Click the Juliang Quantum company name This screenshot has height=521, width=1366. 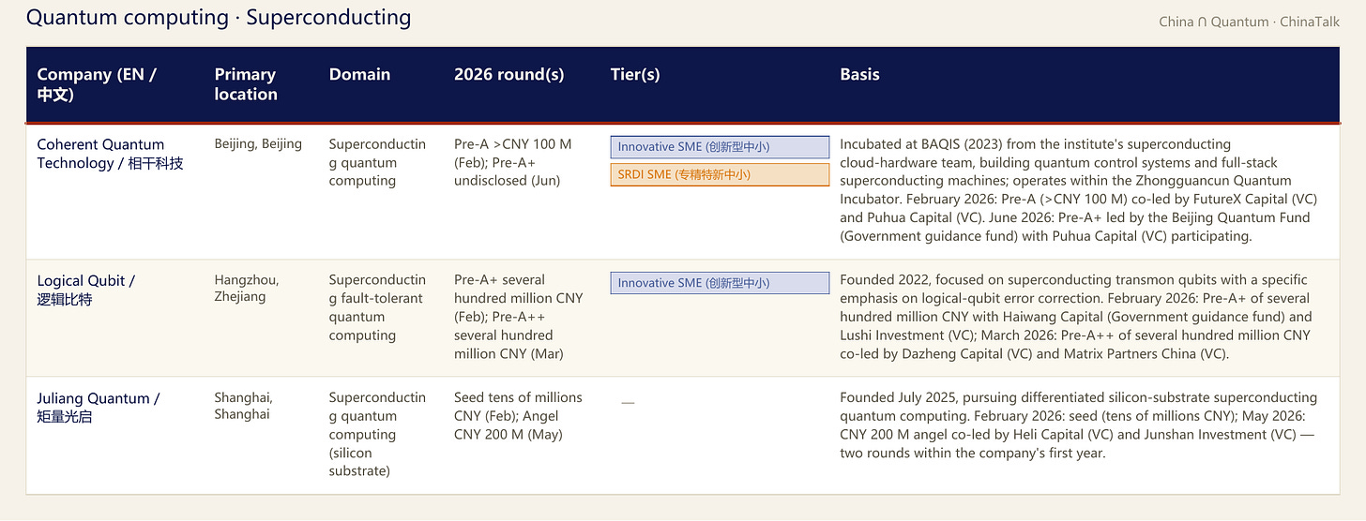point(99,407)
